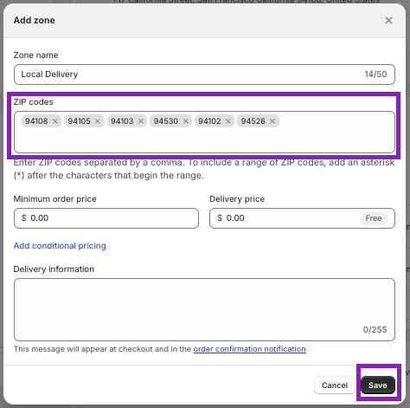Open Add conditional pricing link

(x=60, y=246)
